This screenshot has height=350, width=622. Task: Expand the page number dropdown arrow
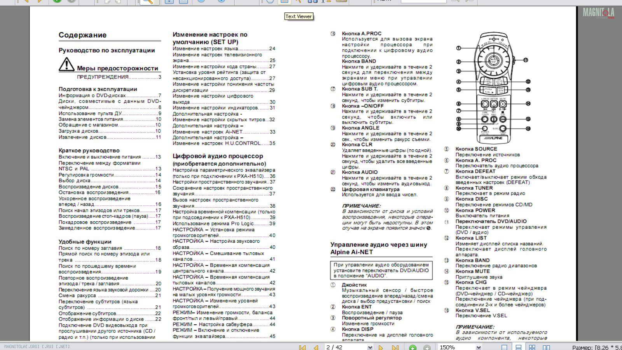[370, 347]
